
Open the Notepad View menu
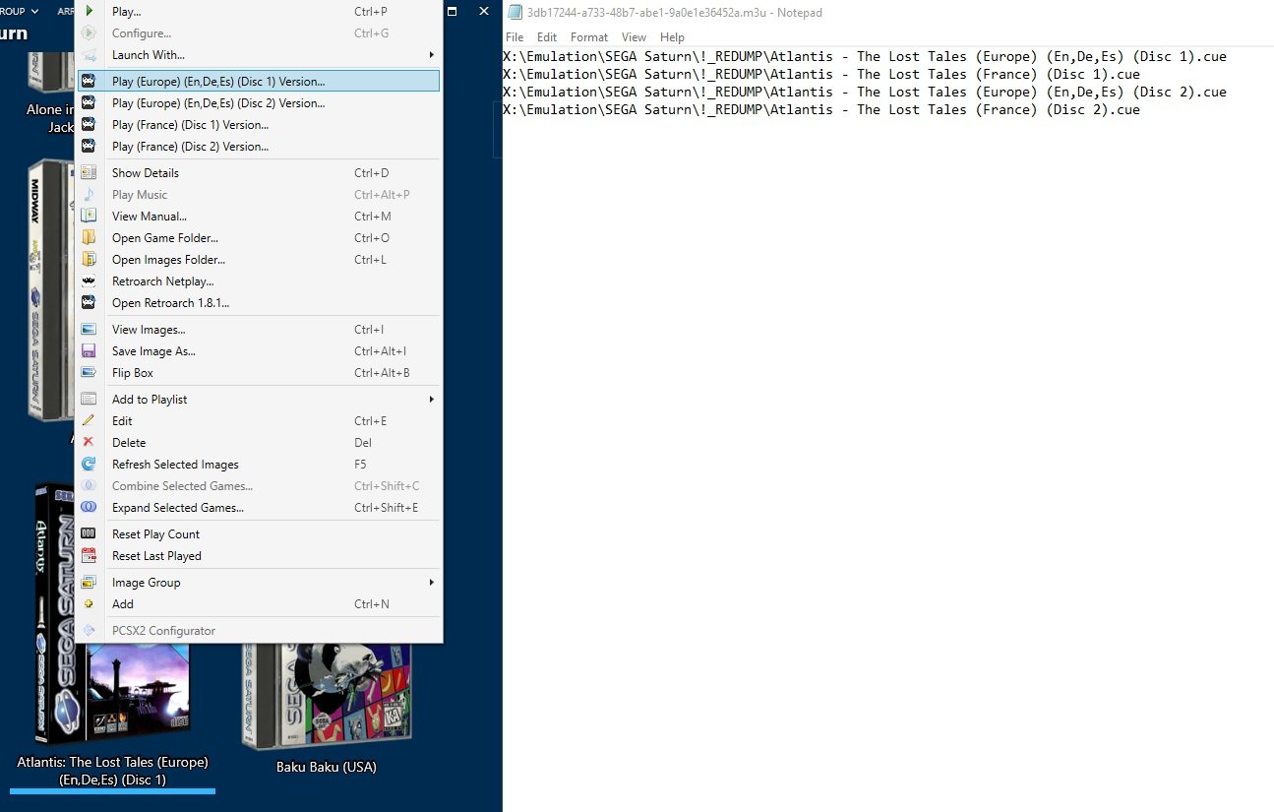click(635, 37)
